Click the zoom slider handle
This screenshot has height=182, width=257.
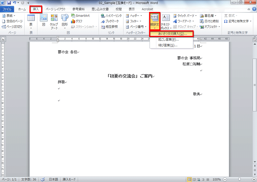(x=240, y=179)
